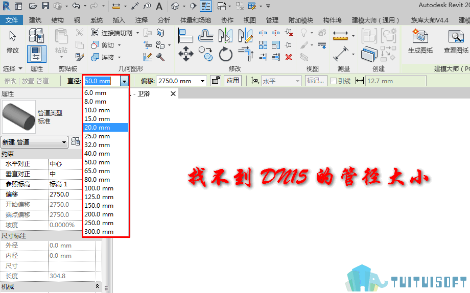
Task: Select the Array tool
Action: point(263,45)
